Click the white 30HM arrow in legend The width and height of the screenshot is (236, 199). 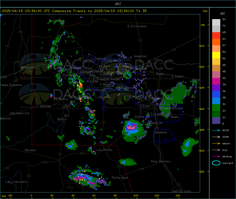point(216,137)
